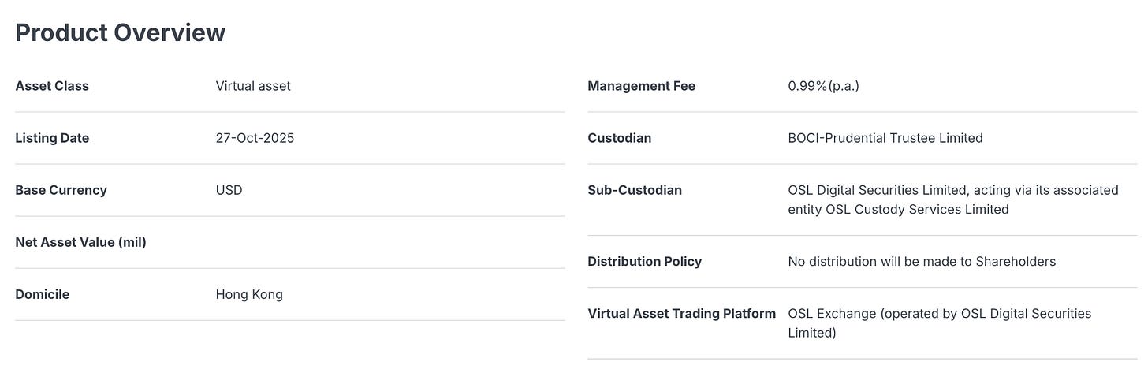This screenshot has width=1148, height=373.
Task: Select the Listing Date label
Action: pyautogui.click(x=52, y=138)
